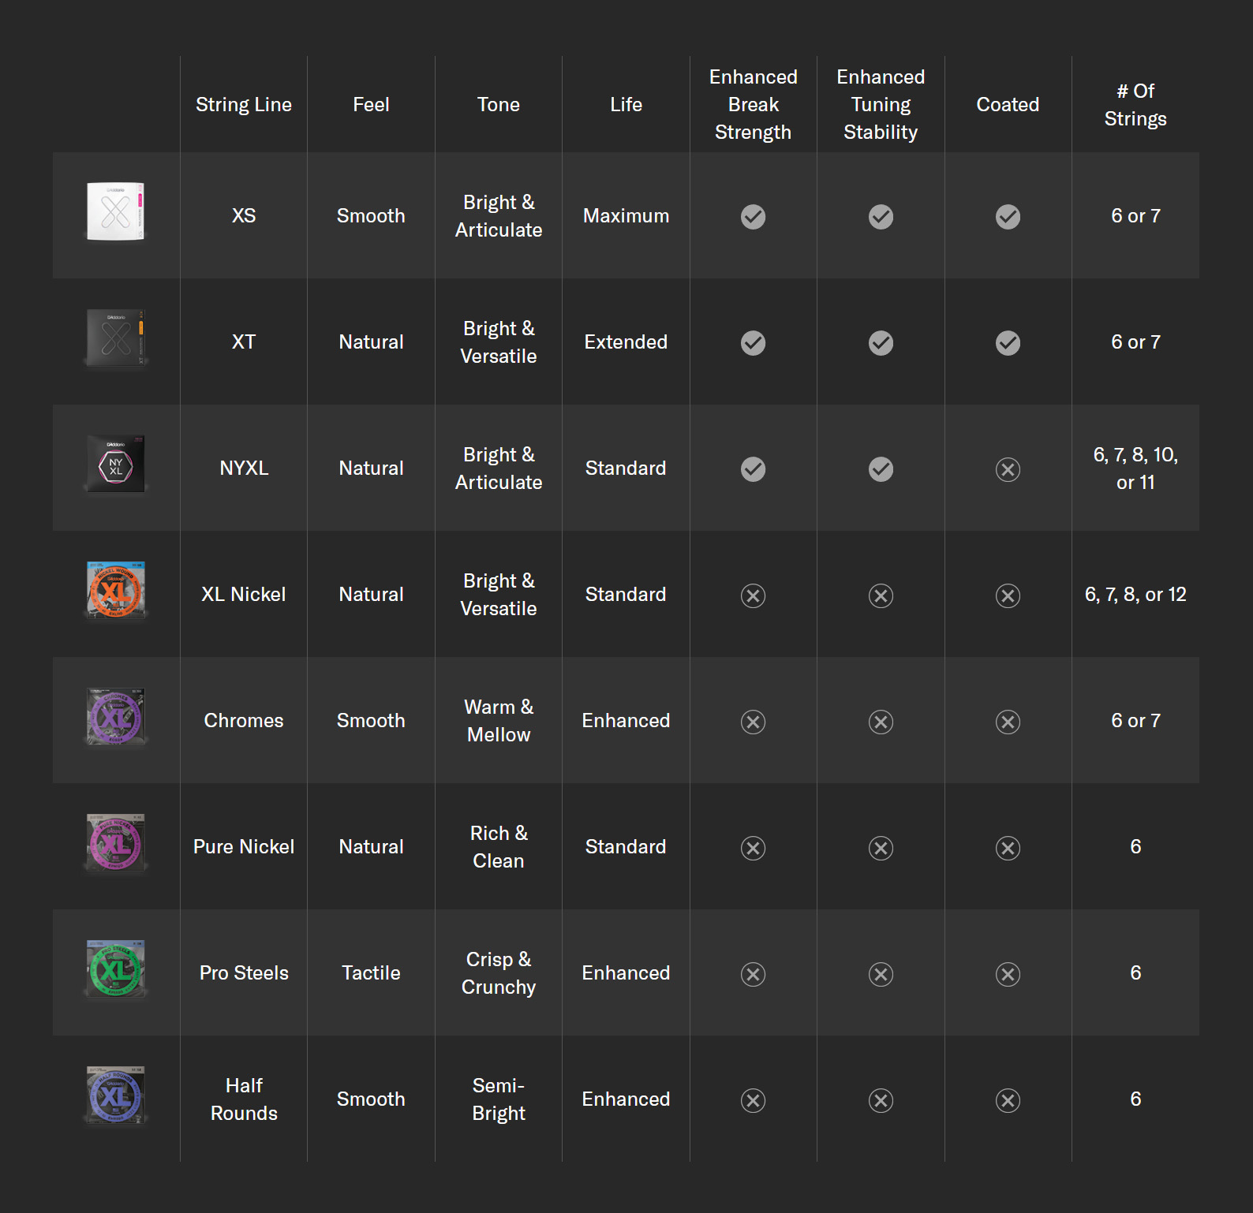Click NYXL Coated X icon
The height and width of the screenshot is (1213, 1253).
[1008, 470]
